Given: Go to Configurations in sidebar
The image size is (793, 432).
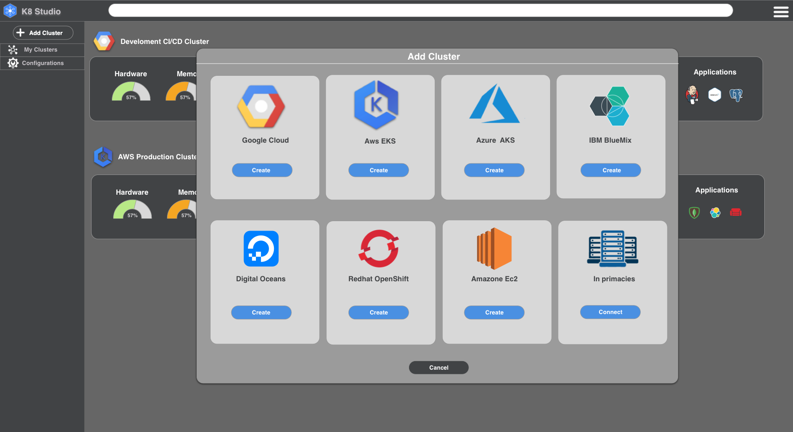Looking at the screenshot, I should pyautogui.click(x=43, y=63).
